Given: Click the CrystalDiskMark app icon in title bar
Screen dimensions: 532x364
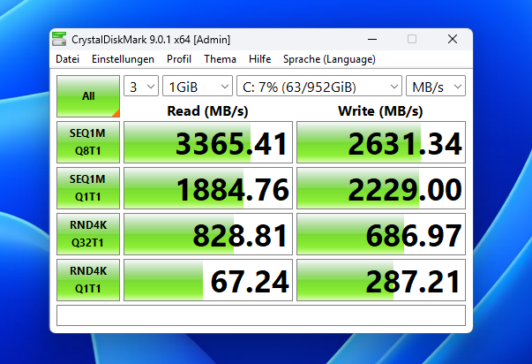Looking at the screenshot, I should (59, 39).
